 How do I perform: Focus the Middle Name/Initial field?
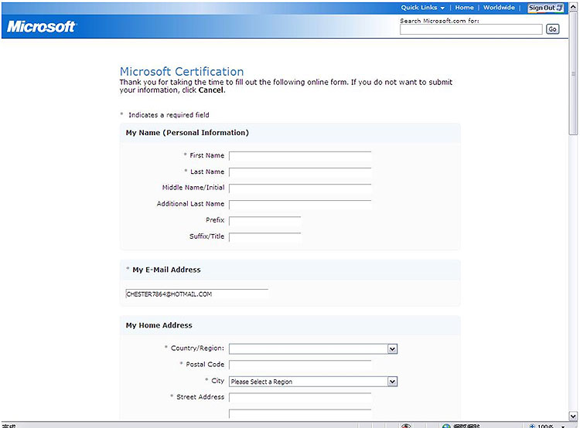coord(300,189)
